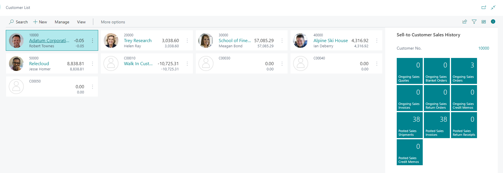Open page in new window icon
Screen dimensions: 503x173
(x=484, y=7)
